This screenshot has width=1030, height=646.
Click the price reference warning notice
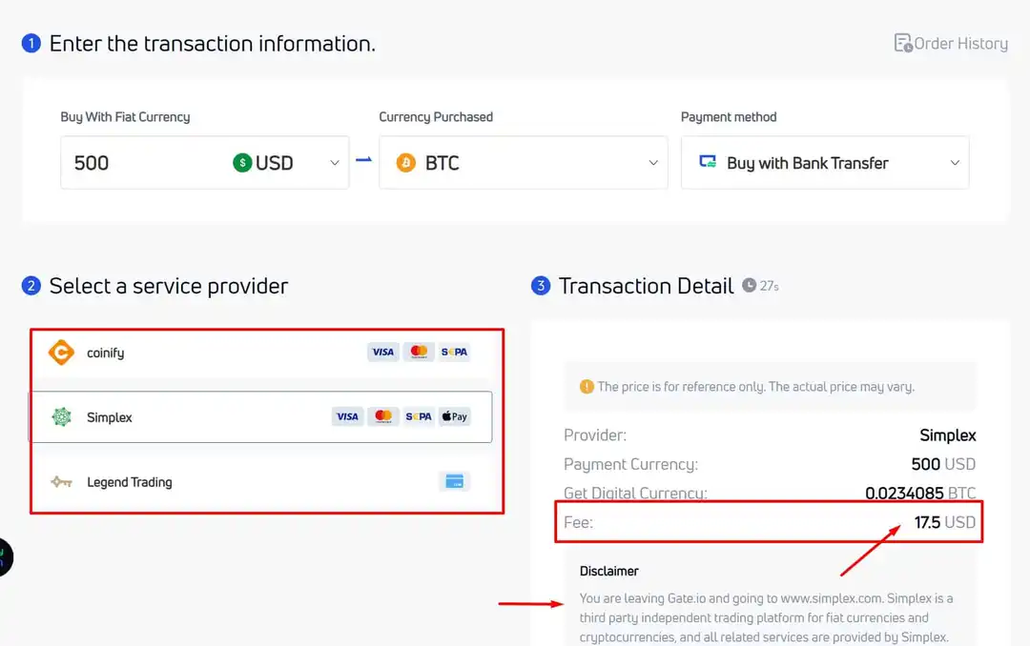point(768,385)
